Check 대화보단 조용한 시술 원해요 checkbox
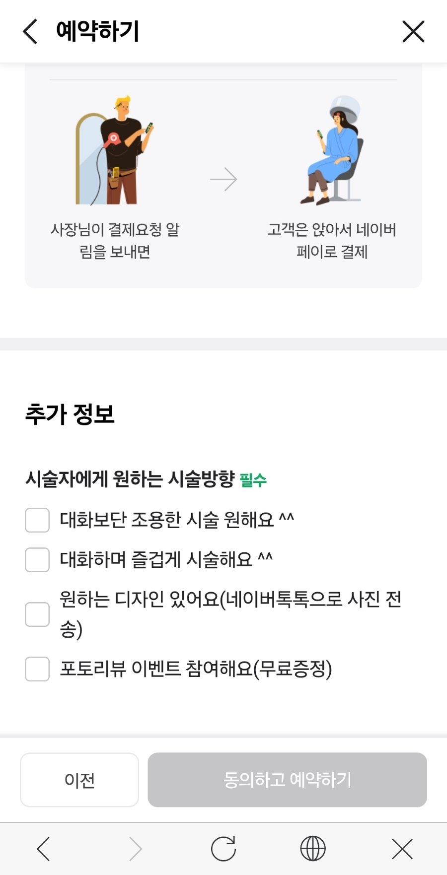This screenshot has height=875, width=447. (37, 520)
